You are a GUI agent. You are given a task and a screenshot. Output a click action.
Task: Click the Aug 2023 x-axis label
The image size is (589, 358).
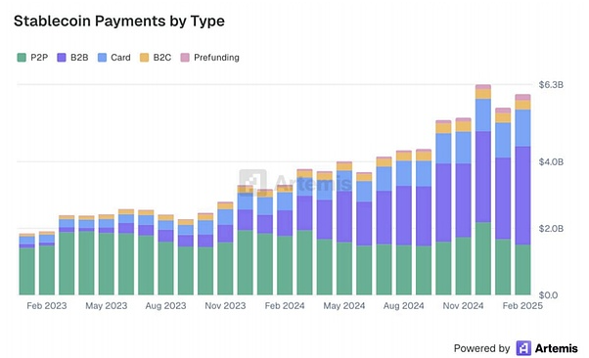[165, 306]
